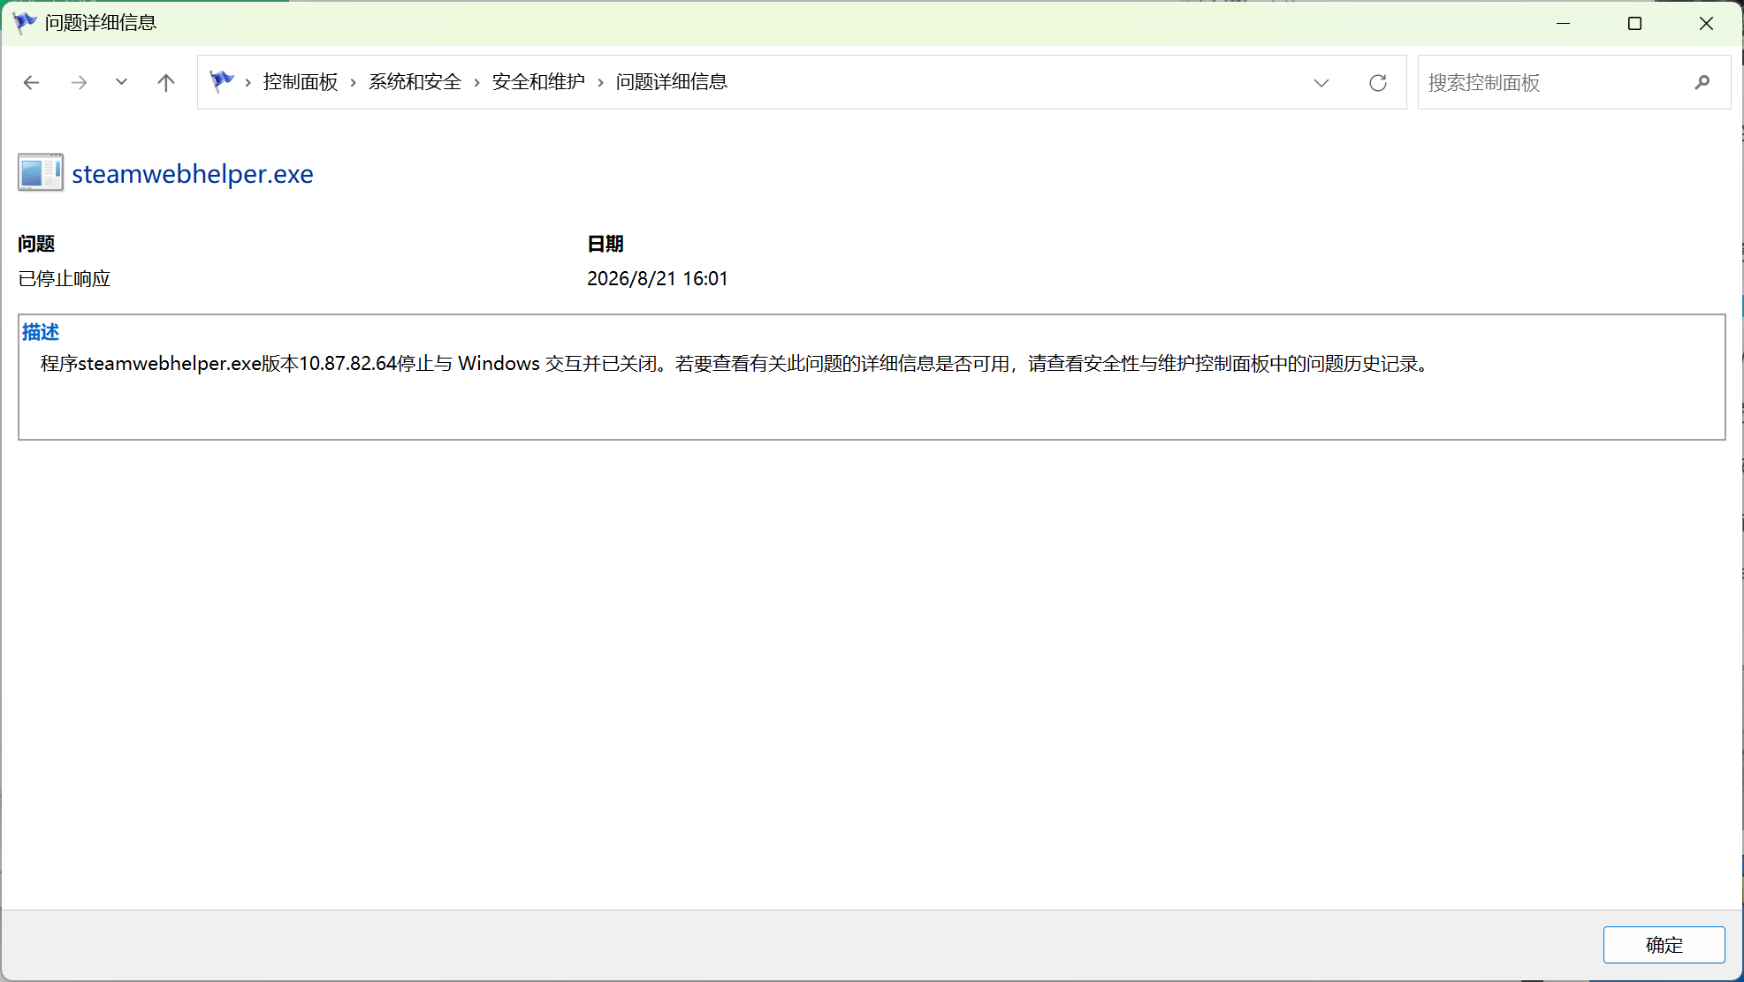Click the 问题 column label
The image size is (1744, 982).
[x=36, y=244]
